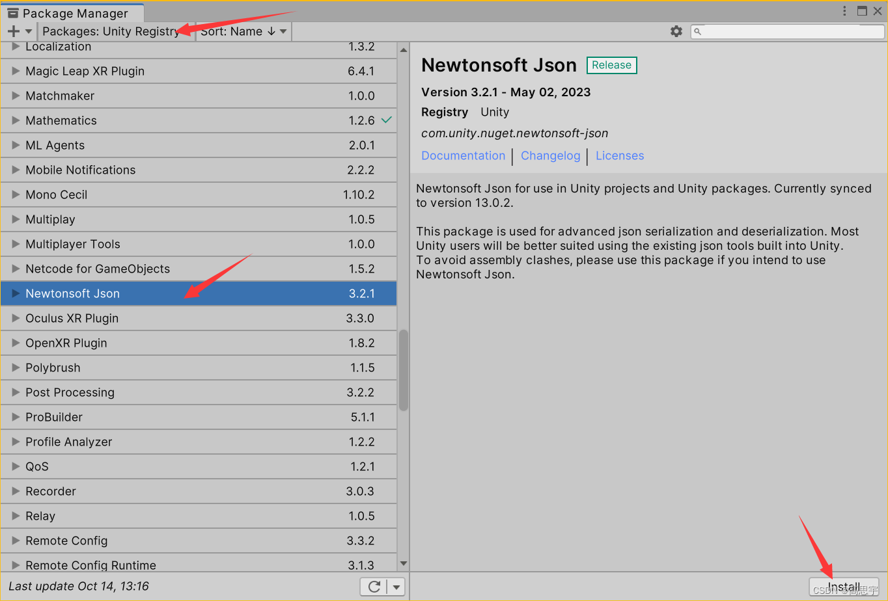
Task: Select Netcode for GameObjects package
Action: (x=199, y=269)
